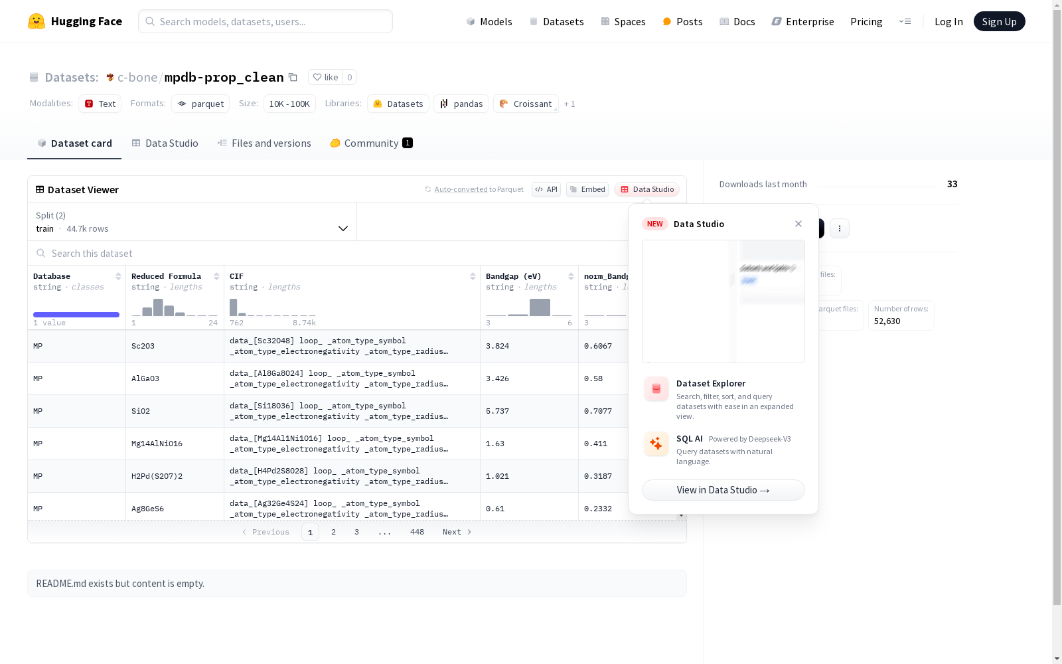1062x664 pixels.
Task: Switch to the Dataset card tab
Action: click(x=74, y=143)
